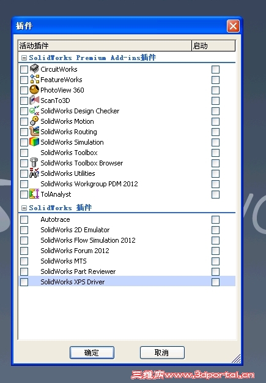
Task: Select the SolidWorks Part Reviewer label
Action: [x=78, y=271]
